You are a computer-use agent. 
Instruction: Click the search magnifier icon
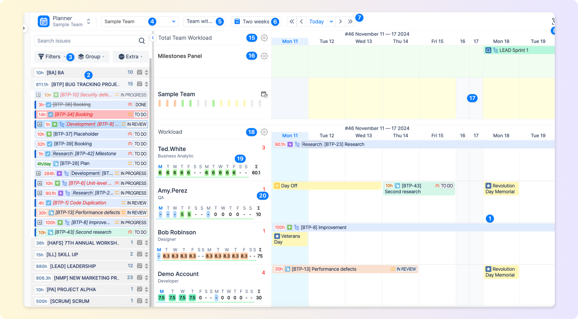tap(141, 41)
